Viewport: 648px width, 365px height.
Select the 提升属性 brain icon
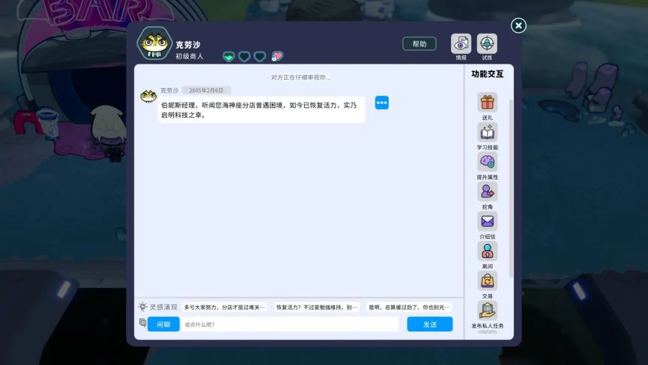coord(487,162)
